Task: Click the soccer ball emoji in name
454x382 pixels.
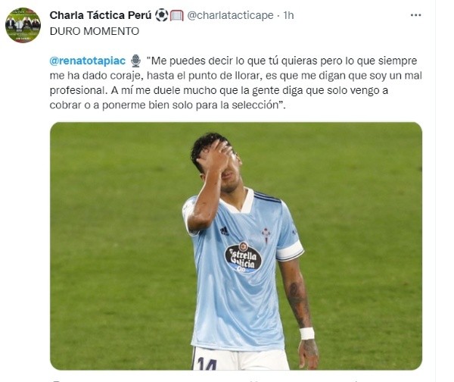Action: [161, 15]
